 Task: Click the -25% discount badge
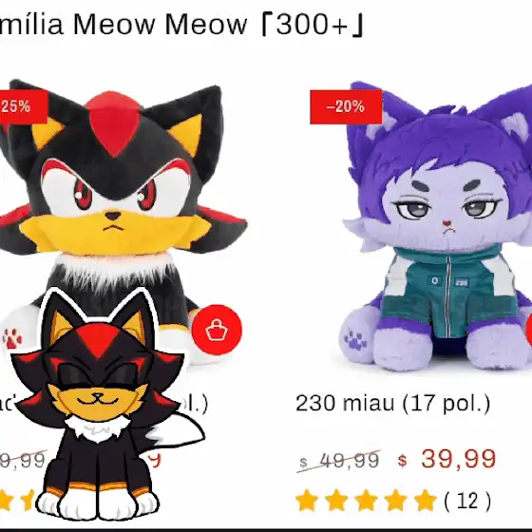click(x=24, y=106)
